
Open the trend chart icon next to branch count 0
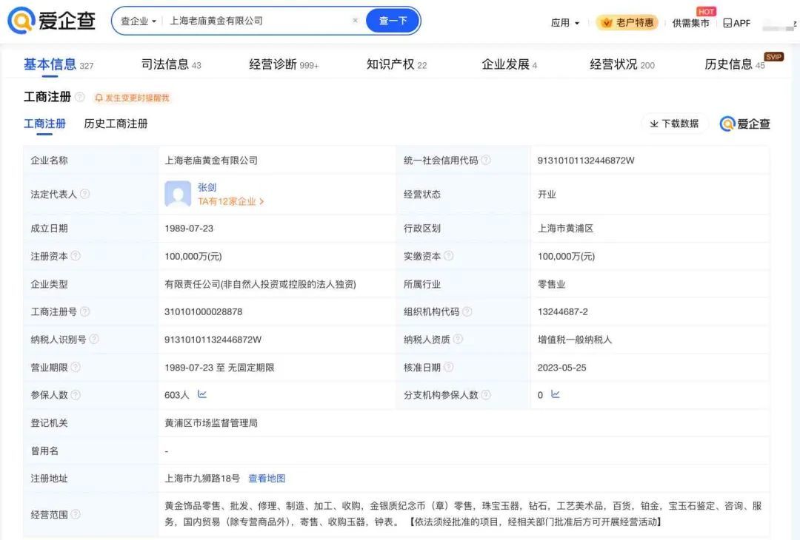(x=556, y=394)
